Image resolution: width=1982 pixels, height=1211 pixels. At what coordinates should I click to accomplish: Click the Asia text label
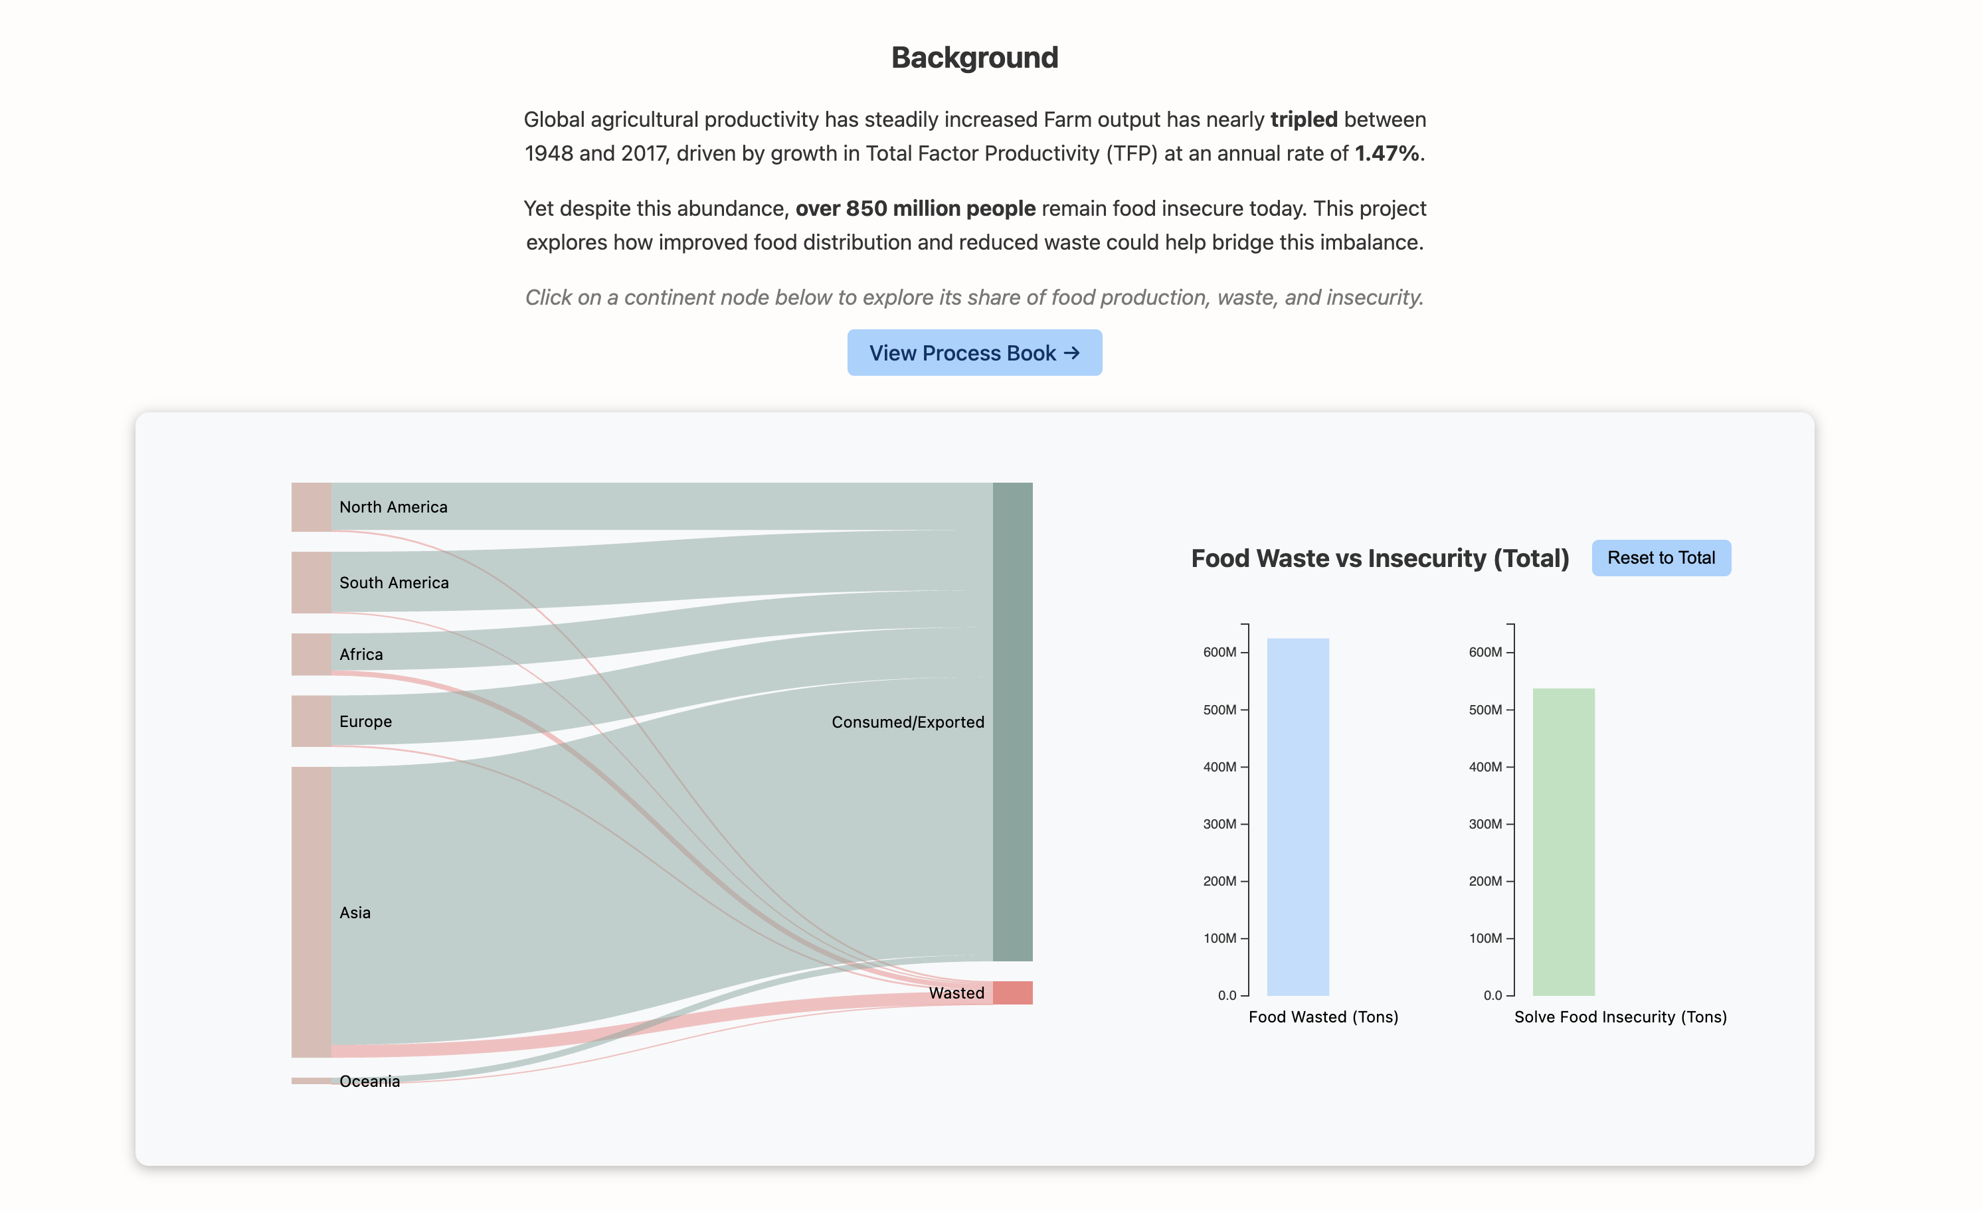(355, 912)
